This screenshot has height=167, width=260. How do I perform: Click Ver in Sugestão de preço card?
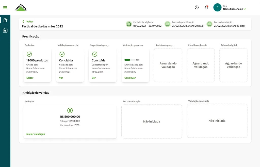(x=94, y=78)
